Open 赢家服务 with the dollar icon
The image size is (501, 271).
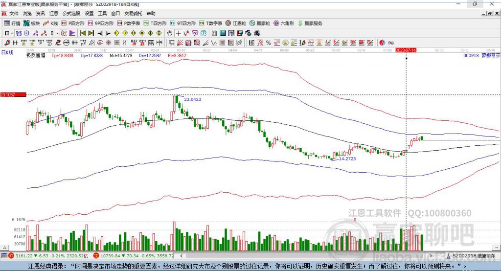pos(310,23)
